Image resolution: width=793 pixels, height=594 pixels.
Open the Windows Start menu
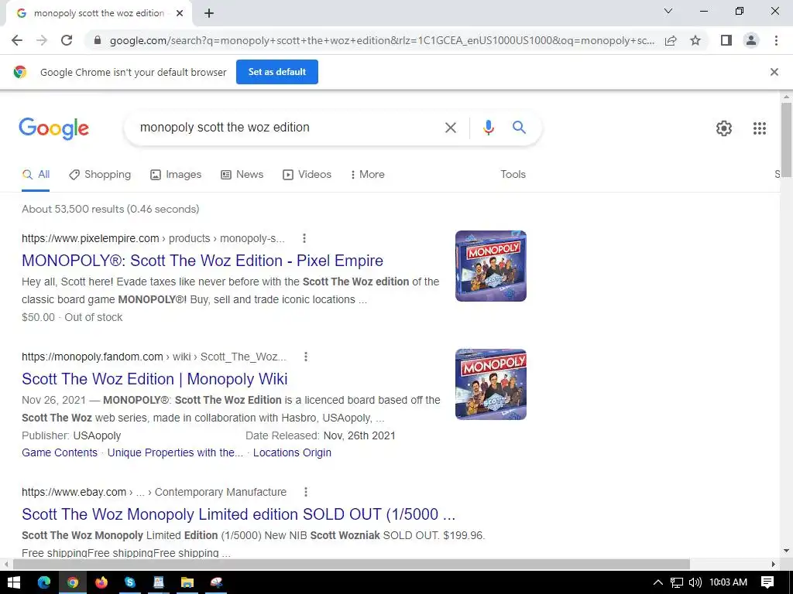[14, 582]
